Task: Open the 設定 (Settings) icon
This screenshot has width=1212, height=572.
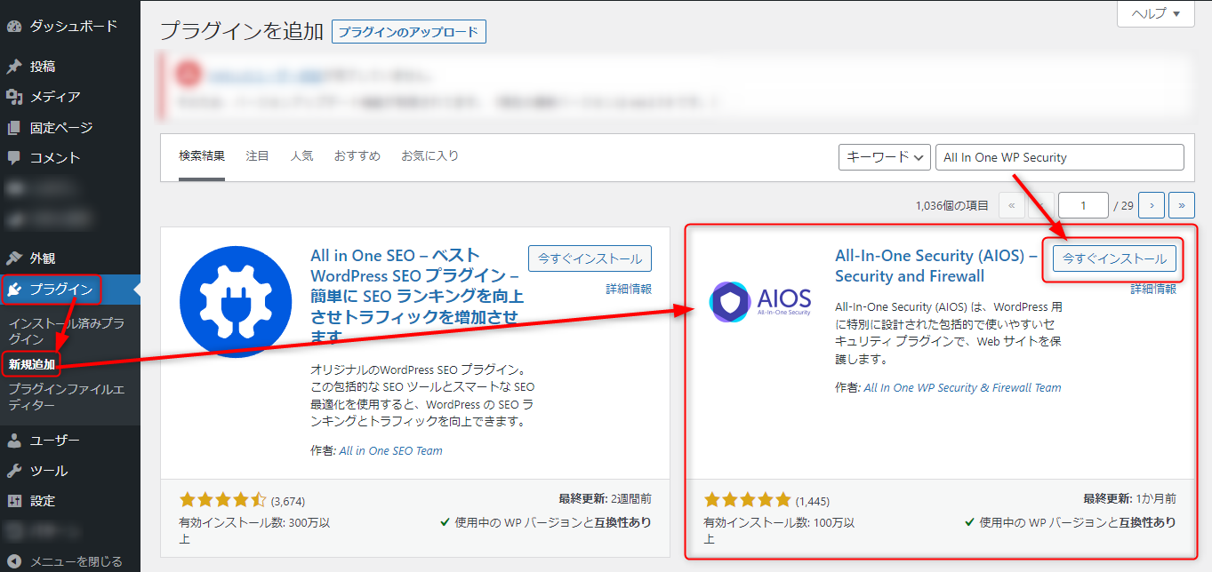Action: [x=14, y=500]
